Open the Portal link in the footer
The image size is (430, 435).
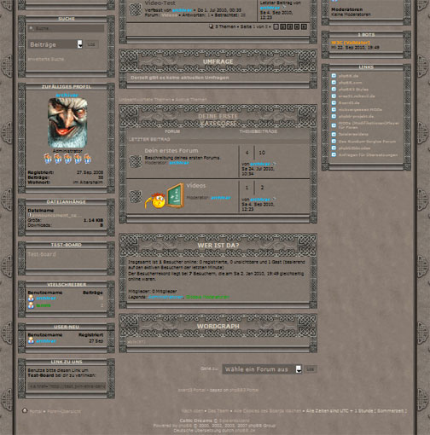(x=36, y=411)
